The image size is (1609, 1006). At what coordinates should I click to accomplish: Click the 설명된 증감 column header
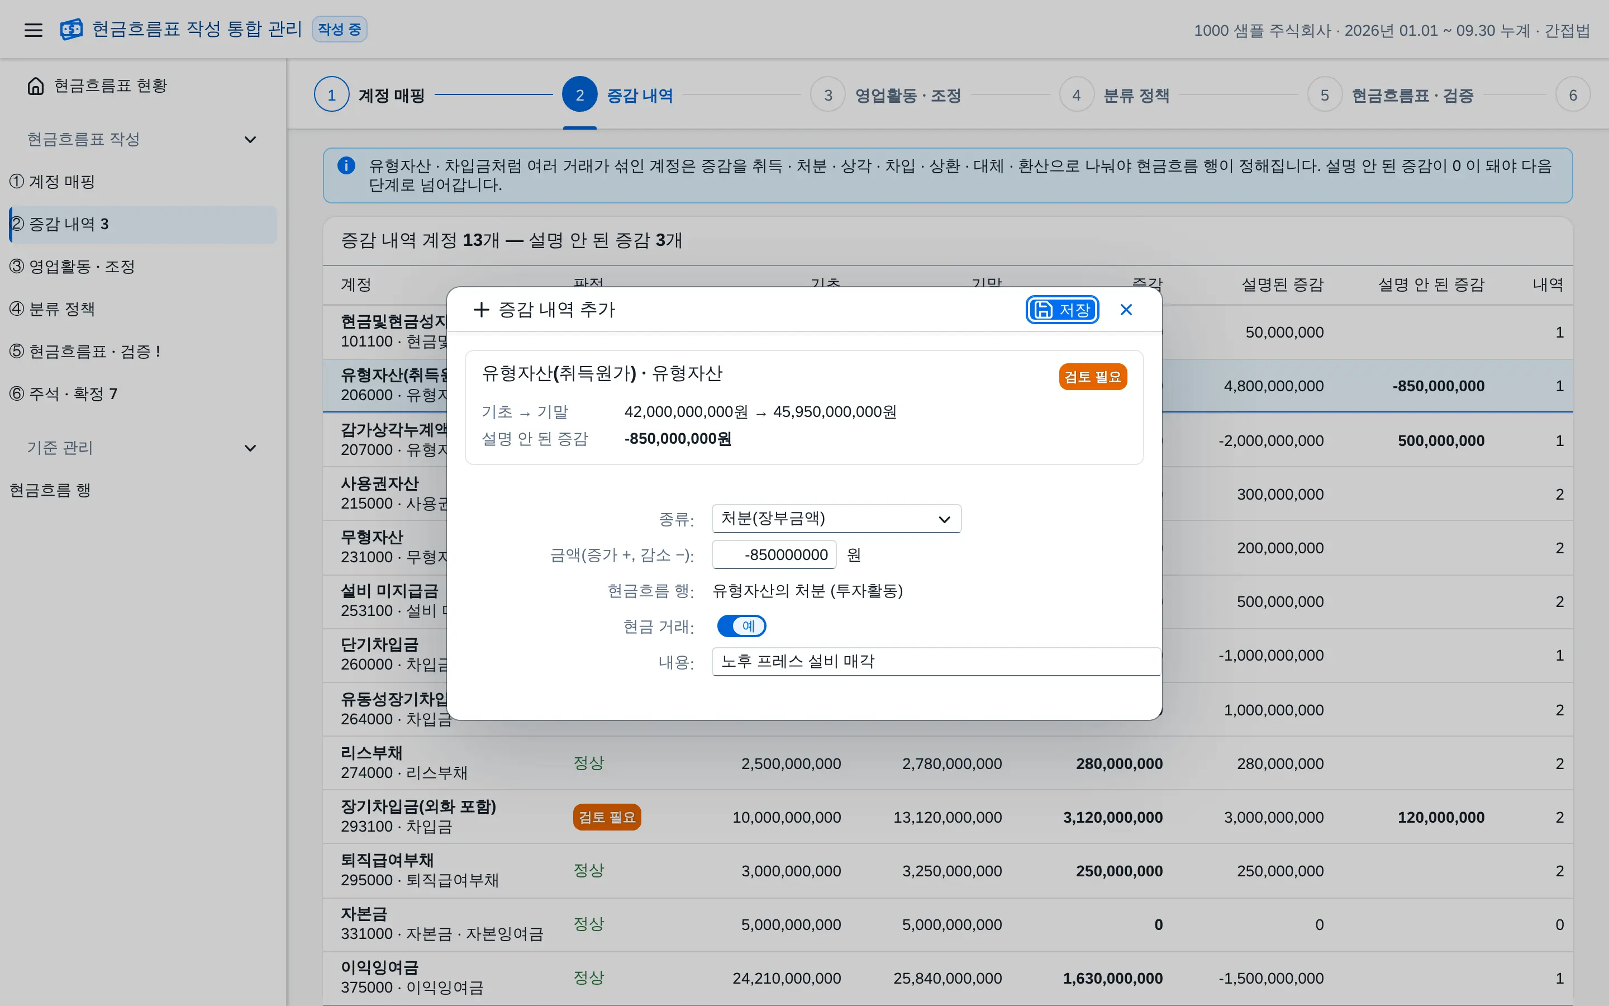pos(1283,285)
